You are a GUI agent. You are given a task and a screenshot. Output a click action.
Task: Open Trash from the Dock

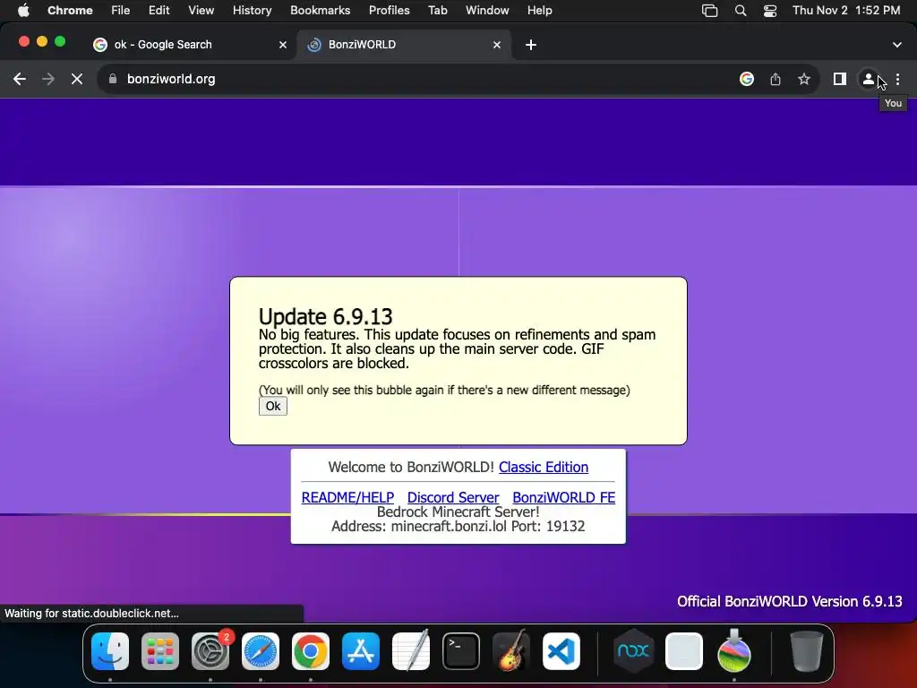pos(807,651)
